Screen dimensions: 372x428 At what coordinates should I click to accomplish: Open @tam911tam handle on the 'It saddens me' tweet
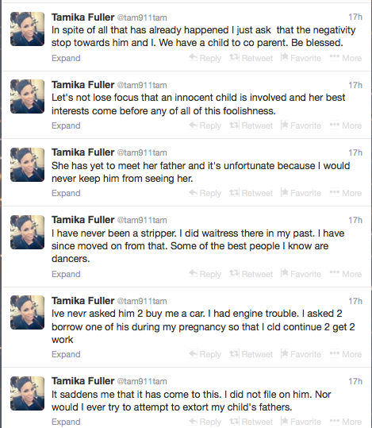142,381
